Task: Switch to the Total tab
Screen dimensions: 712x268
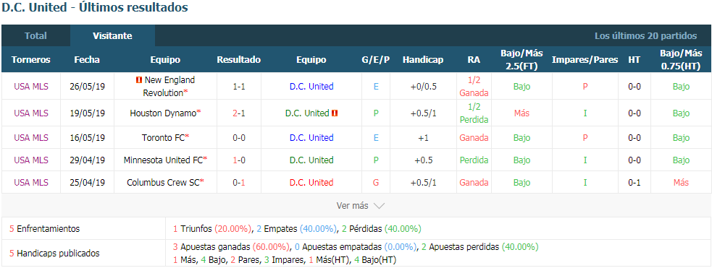Action: (36, 36)
